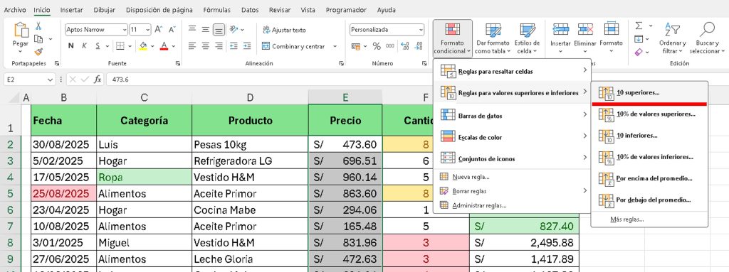The image size is (729, 272).
Task: Click the Fill down icon
Action: click(x=639, y=39)
